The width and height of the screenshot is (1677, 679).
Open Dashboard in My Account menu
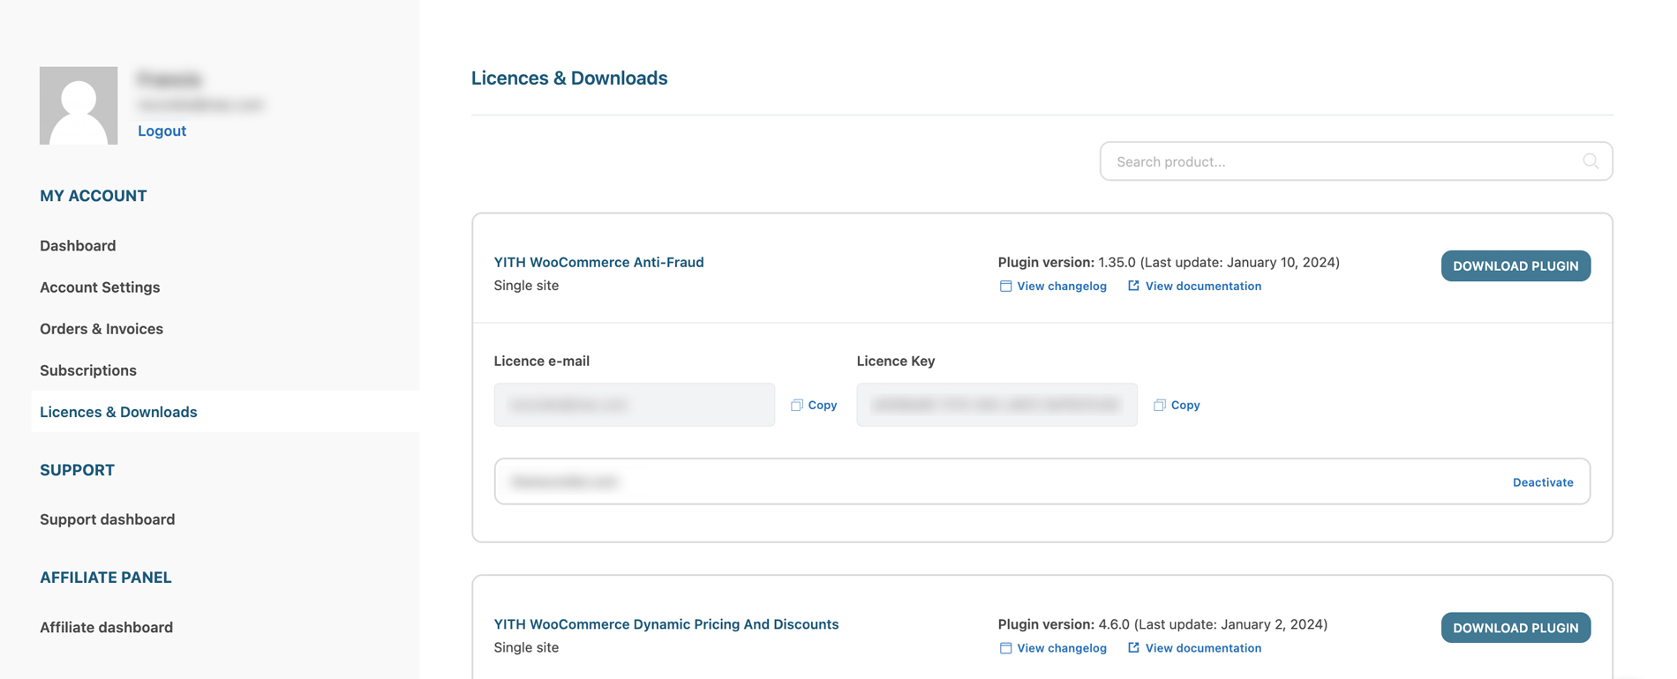(78, 245)
